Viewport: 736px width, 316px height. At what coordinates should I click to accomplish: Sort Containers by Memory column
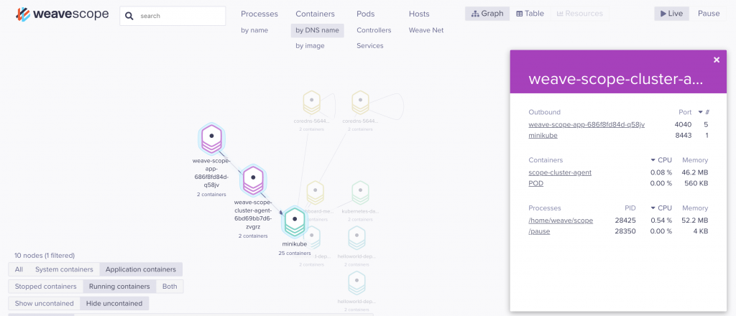[x=695, y=160]
